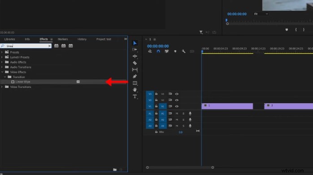Select clip 1 on V1 track
Viewport: 313px width, 175px height.
pyautogui.click(x=227, y=106)
